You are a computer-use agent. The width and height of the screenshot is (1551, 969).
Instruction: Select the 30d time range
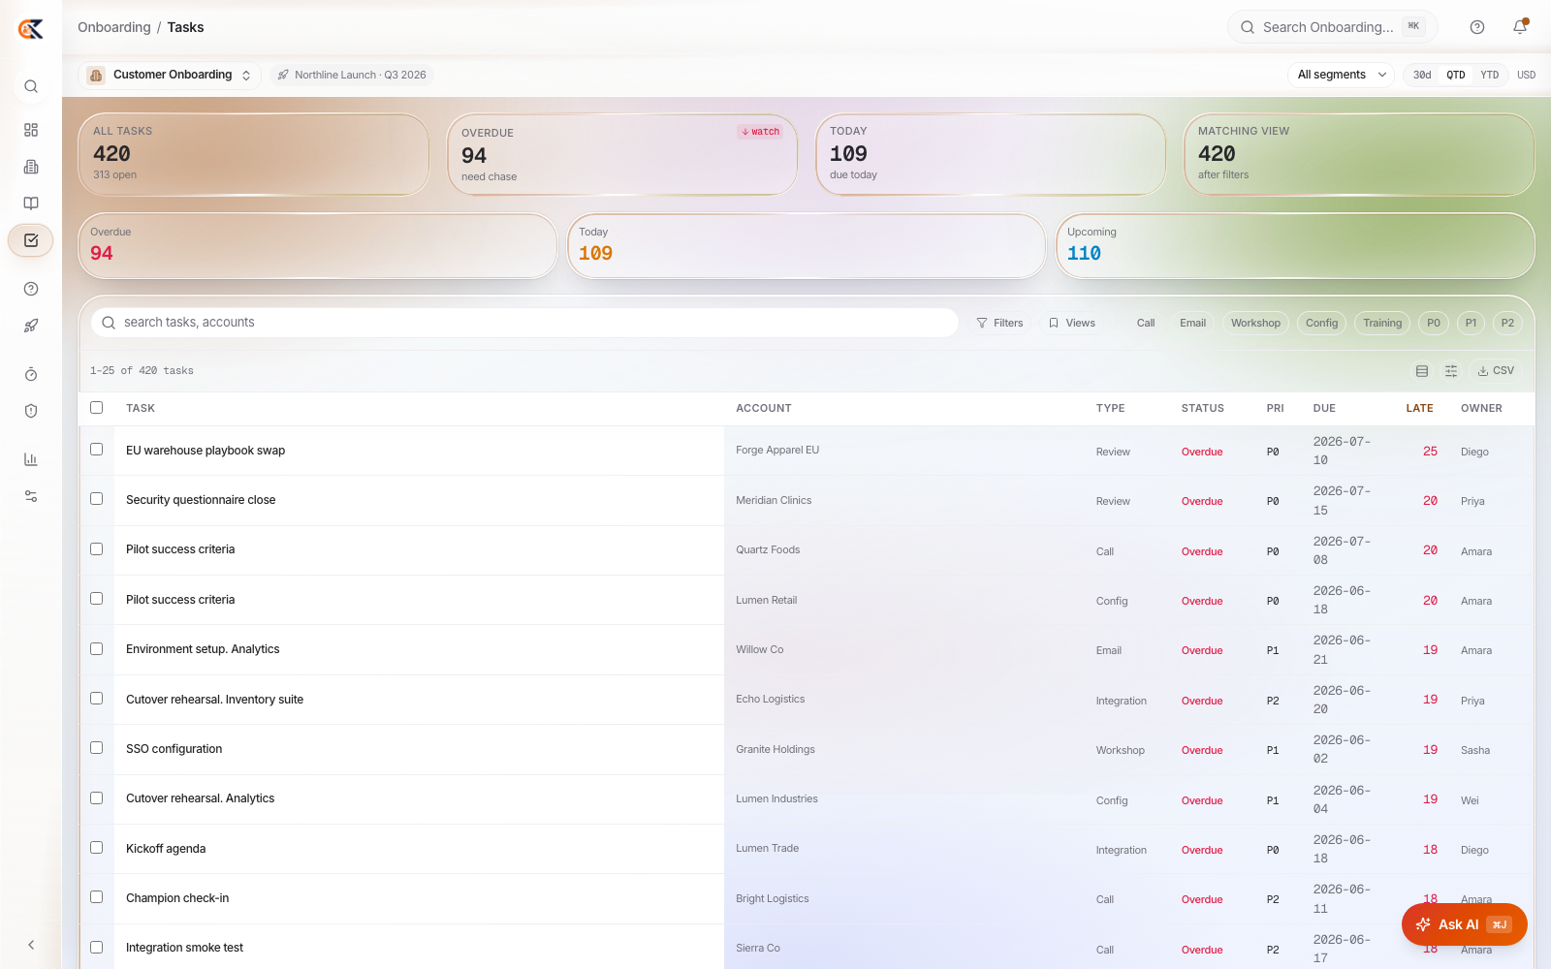tap(1422, 75)
